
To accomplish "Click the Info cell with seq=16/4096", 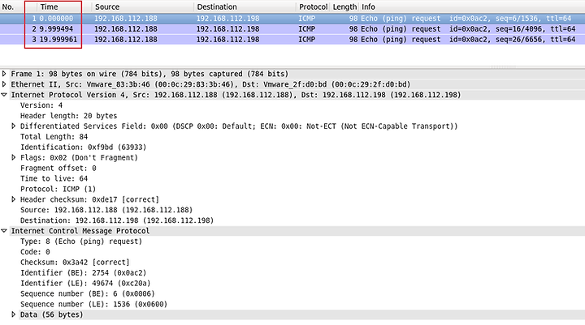I will coord(468,29).
